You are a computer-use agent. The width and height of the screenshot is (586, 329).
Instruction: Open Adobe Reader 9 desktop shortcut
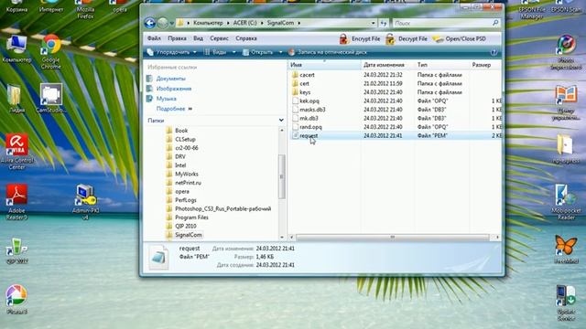[x=16, y=202]
